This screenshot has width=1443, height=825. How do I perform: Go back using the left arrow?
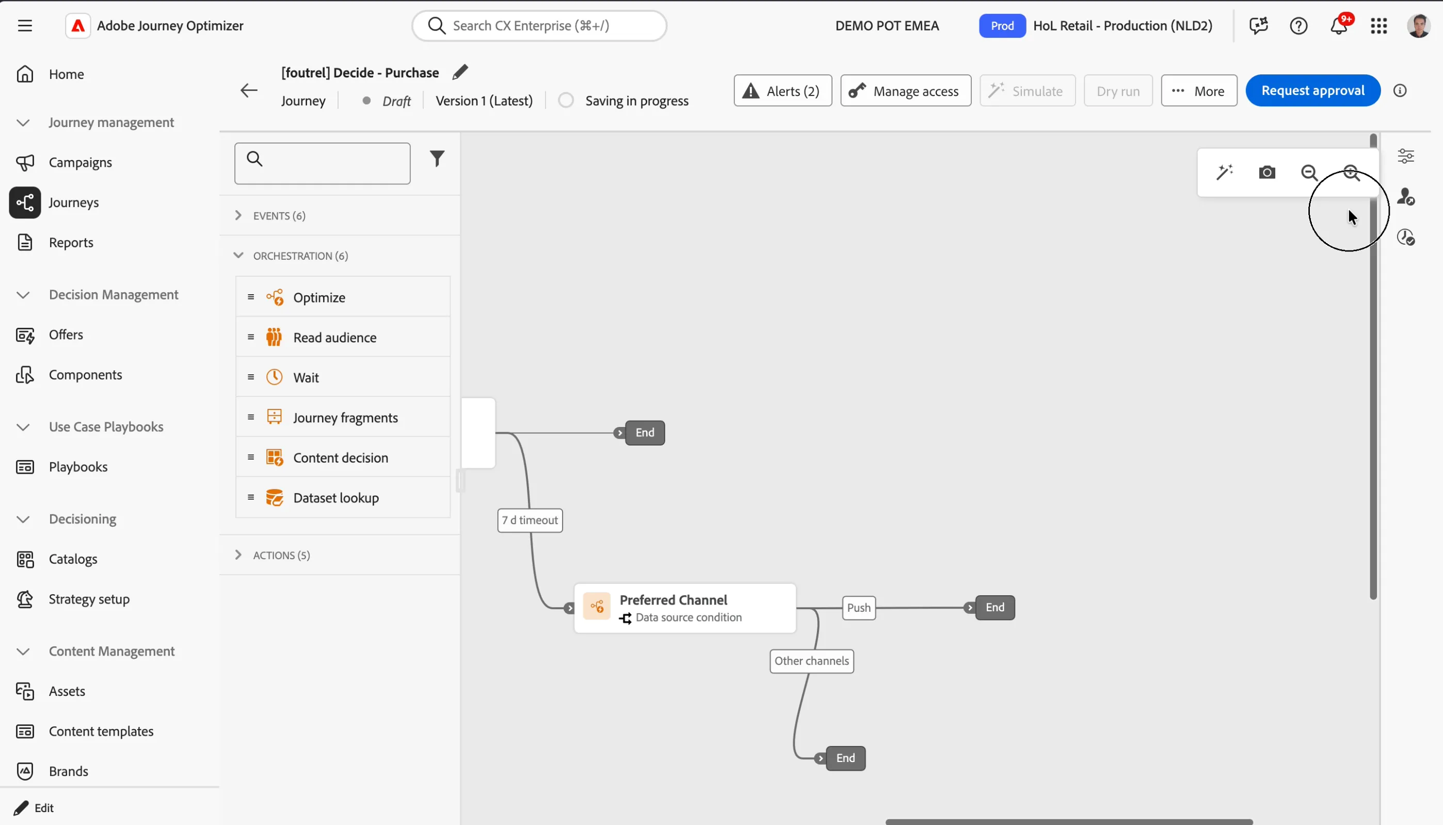click(249, 91)
